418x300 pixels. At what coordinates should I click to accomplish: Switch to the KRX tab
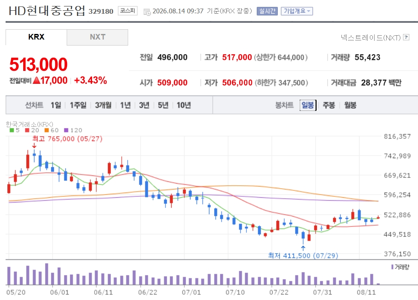(36, 37)
